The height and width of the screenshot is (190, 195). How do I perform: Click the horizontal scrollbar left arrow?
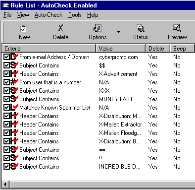tap(5, 184)
